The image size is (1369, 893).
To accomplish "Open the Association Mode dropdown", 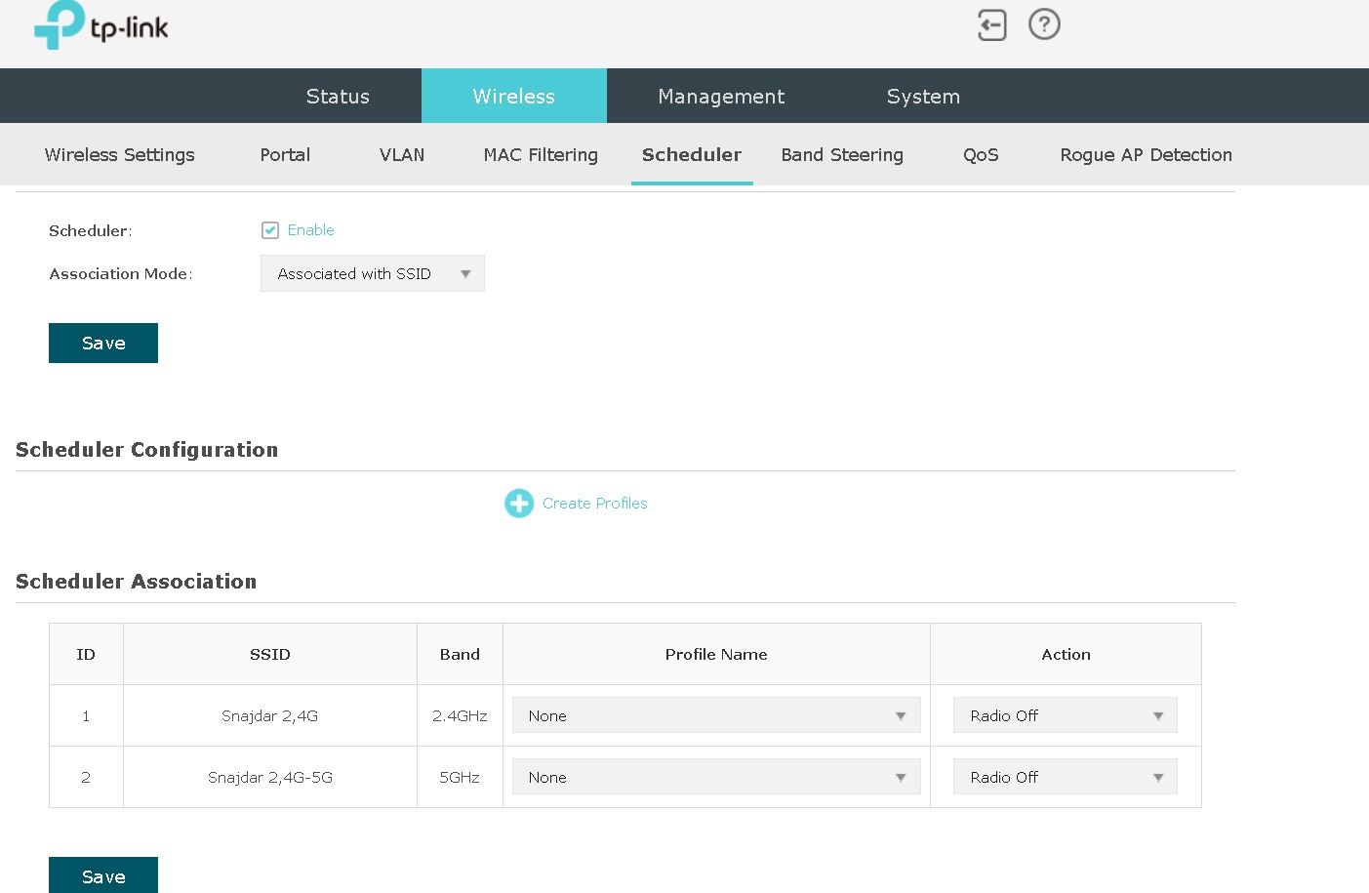I will click(x=372, y=274).
